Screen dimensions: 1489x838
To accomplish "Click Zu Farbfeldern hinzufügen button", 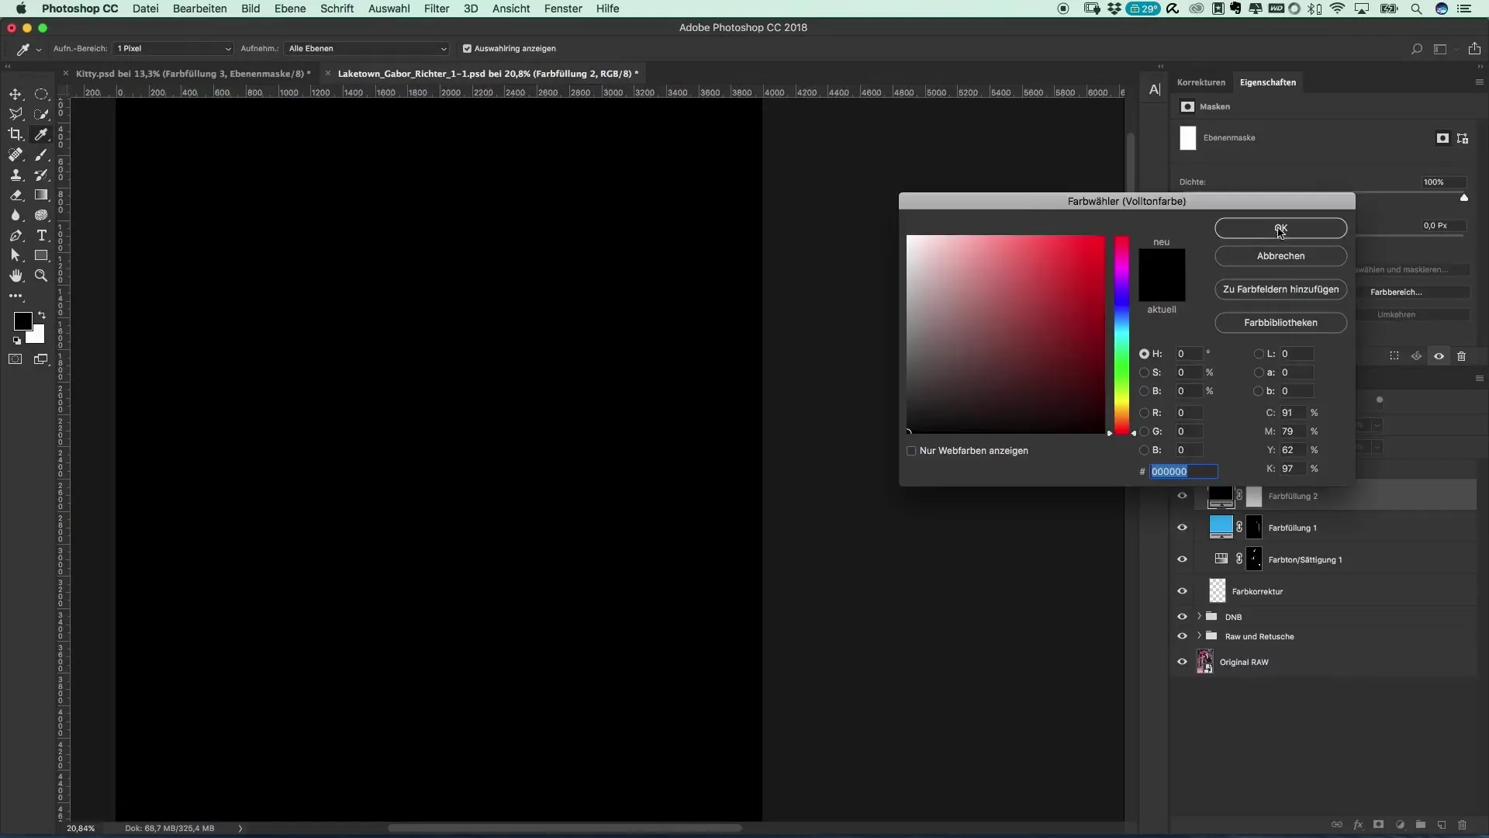I will coord(1280,289).
